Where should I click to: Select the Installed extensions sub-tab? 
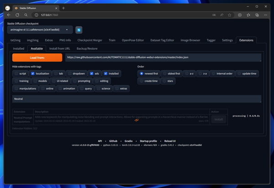click(x=19, y=48)
